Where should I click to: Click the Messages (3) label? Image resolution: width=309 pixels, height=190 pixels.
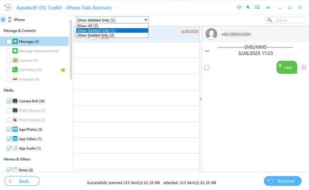(x=29, y=42)
